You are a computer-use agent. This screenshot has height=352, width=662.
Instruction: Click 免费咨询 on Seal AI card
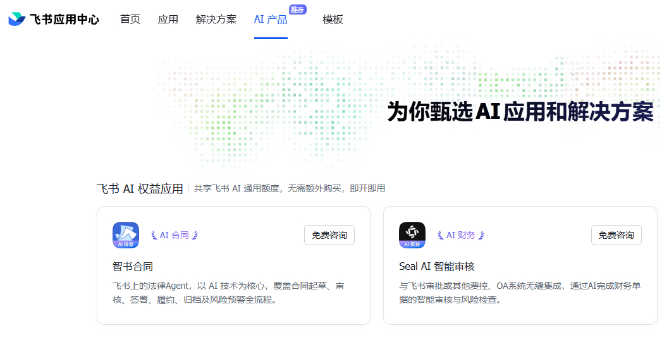616,235
